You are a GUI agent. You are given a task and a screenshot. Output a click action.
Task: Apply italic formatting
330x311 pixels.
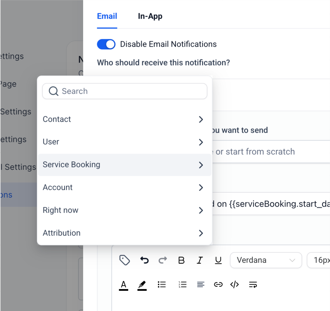click(x=200, y=260)
